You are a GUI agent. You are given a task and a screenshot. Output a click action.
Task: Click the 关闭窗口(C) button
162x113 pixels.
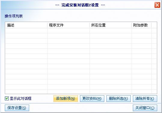click(x=145, y=108)
